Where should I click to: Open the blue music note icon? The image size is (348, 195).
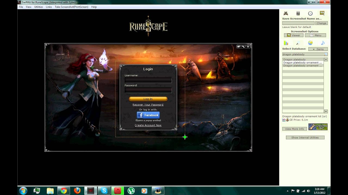(x=323, y=43)
